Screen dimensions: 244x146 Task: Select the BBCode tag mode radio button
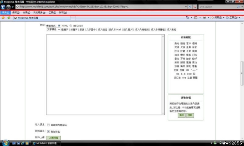click(x=71, y=26)
